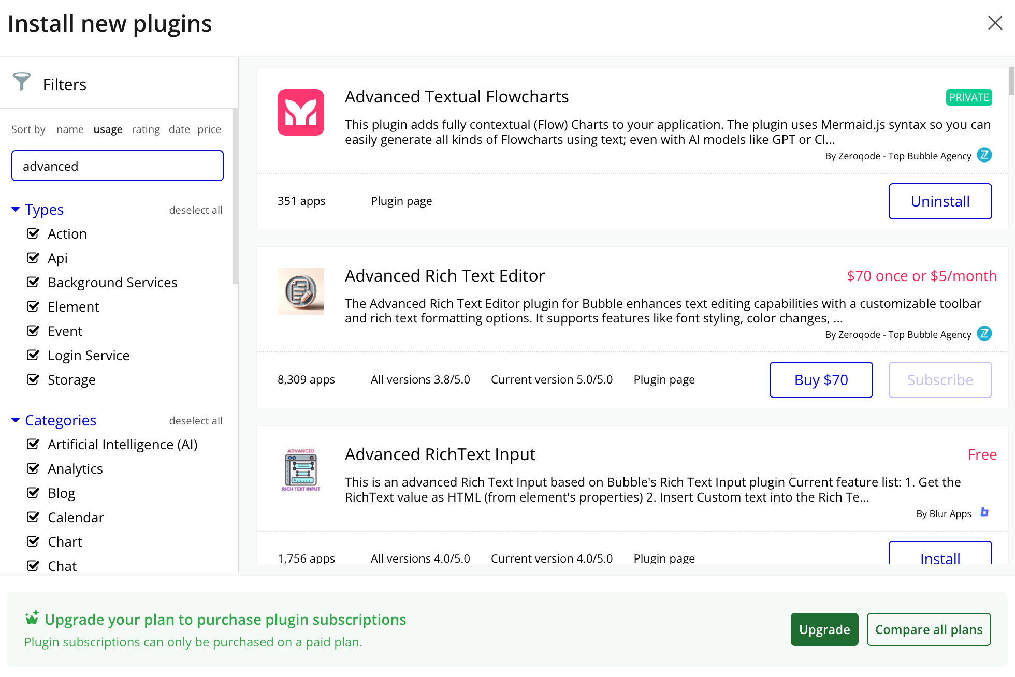Click the 1,756 apps usage count
The image size is (1015, 677).
306,558
